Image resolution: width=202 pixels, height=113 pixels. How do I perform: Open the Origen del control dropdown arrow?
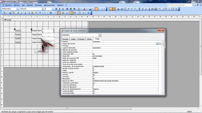point(157,44)
